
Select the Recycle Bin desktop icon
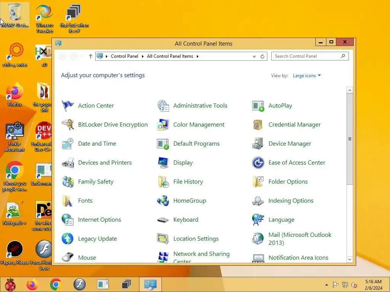click(15, 15)
